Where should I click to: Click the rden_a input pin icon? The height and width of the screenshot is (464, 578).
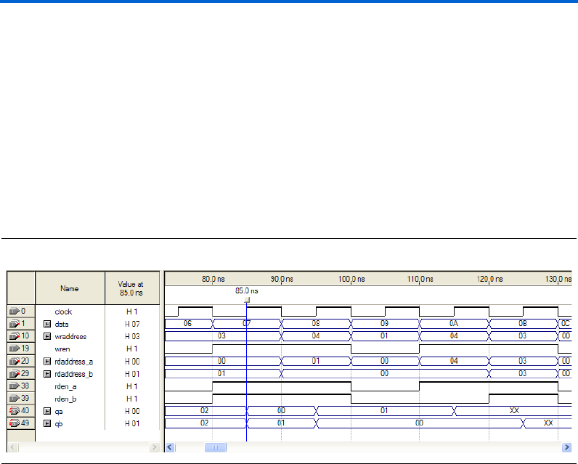point(15,386)
